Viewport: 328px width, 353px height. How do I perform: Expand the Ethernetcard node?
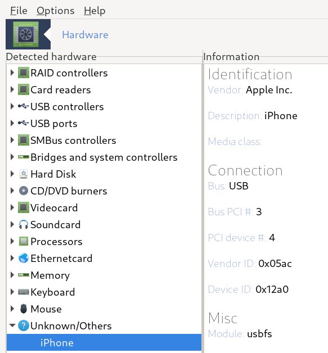point(12,258)
